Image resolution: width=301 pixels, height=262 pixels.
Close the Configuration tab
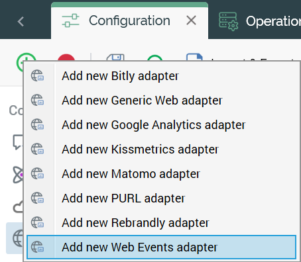point(191,21)
